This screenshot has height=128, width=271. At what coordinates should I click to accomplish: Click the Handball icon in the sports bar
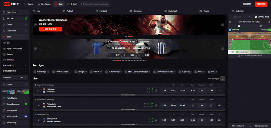click(97, 11)
